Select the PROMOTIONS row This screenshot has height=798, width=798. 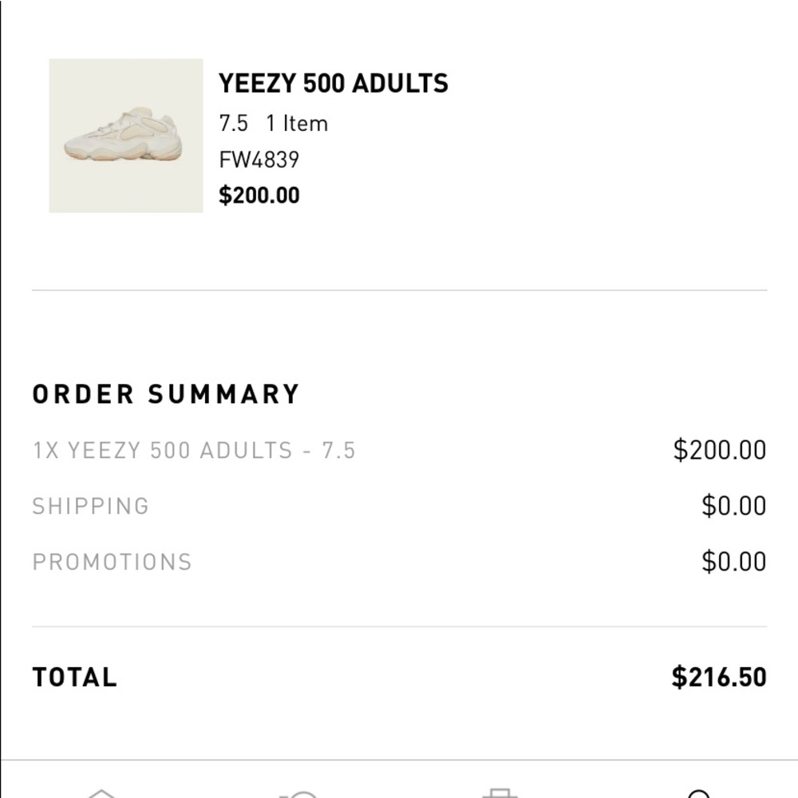pyautogui.click(x=112, y=562)
